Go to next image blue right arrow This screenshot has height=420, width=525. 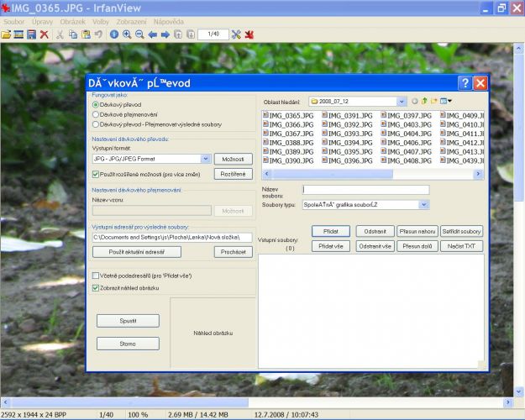click(165, 34)
